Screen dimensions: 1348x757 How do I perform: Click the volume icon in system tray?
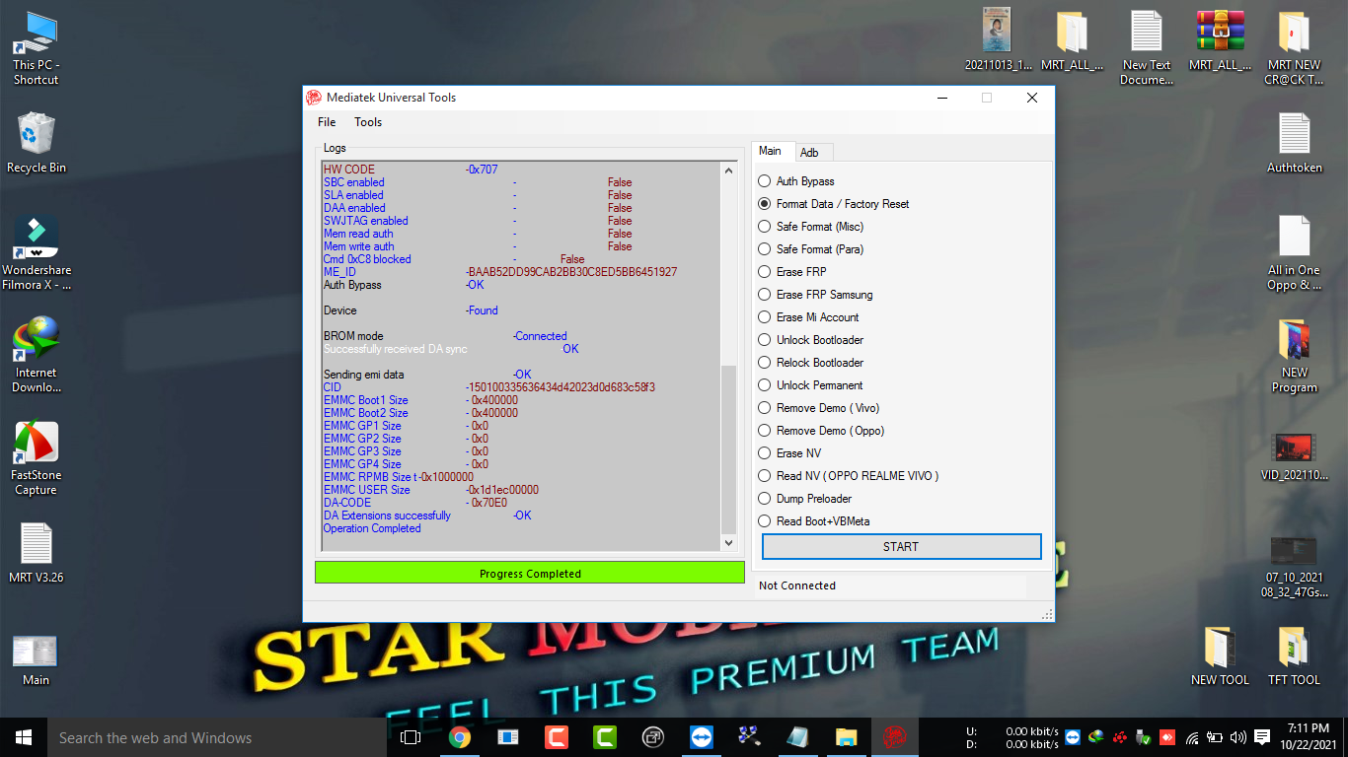1237,737
